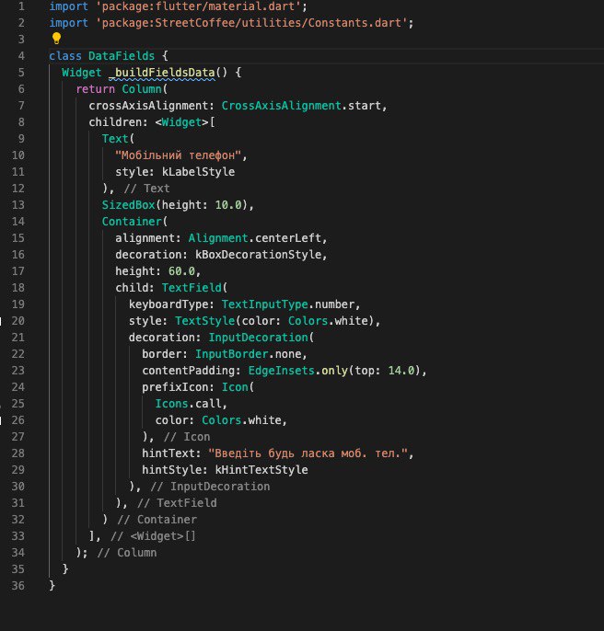Image resolution: width=604 pixels, height=631 pixels.
Task: Click line number 1 in gutter
Action: [x=21, y=6]
